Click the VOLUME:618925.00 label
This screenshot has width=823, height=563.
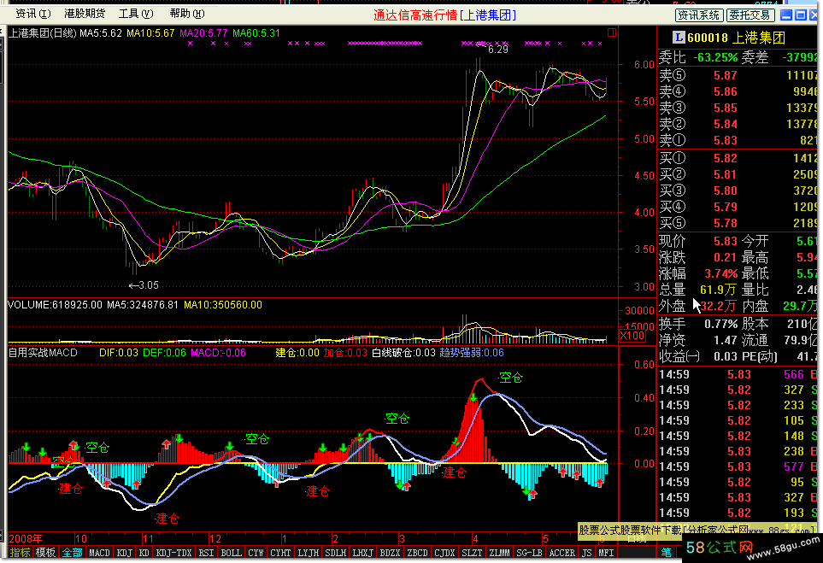55,305
